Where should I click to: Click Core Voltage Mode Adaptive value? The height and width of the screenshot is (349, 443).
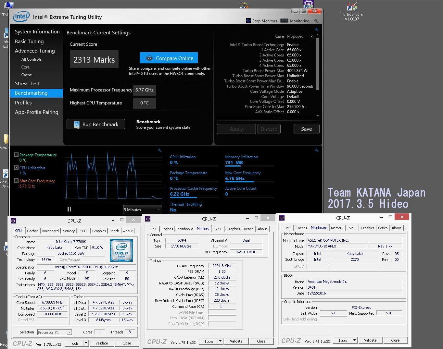(x=295, y=91)
